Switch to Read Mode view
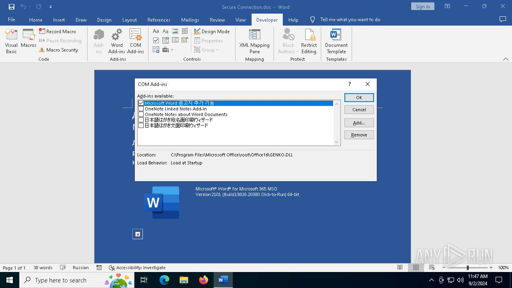 [400, 268]
